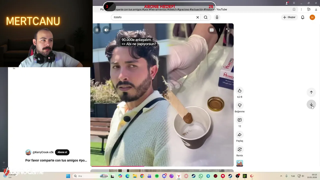Open Microsoft Edge from the taskbar
320x180 pixels.
point(127,176)
